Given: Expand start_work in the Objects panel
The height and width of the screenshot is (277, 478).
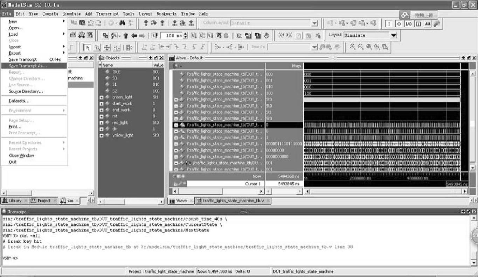Looking at the screenshot, I should coord(101,104).
